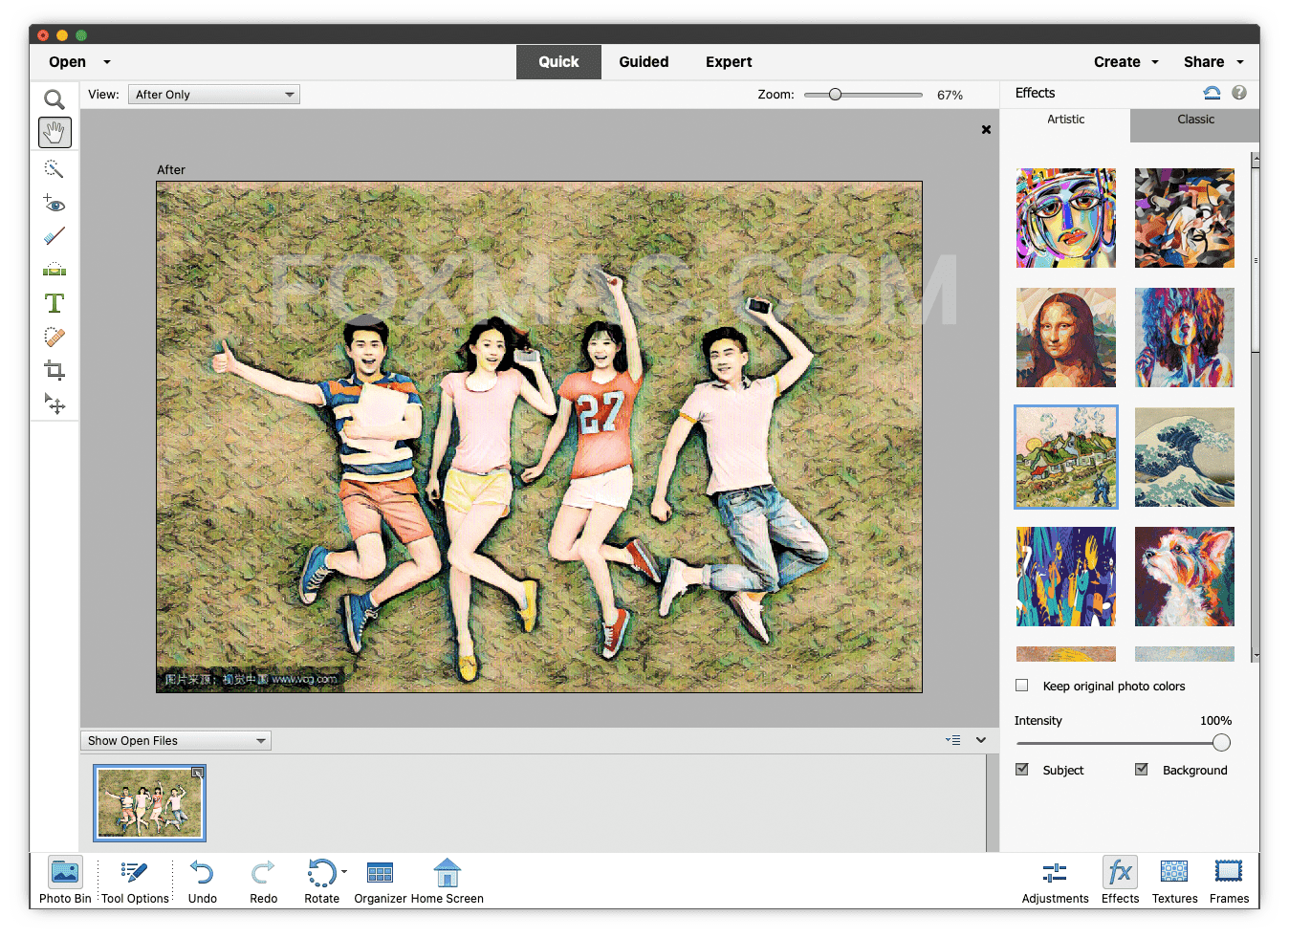Pick the Whiten Teeth tool
Viewport: 1289px width, 938px height.
[x=55, y=235]
